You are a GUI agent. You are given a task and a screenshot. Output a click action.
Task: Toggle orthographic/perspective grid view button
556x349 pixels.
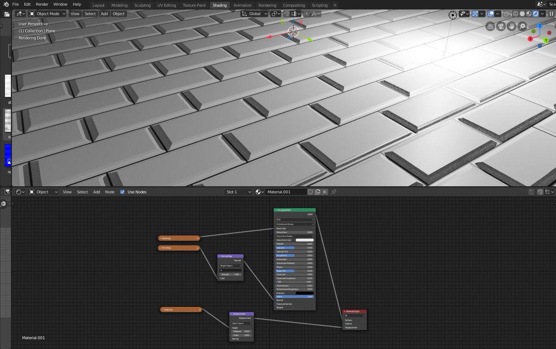(490, 27)
